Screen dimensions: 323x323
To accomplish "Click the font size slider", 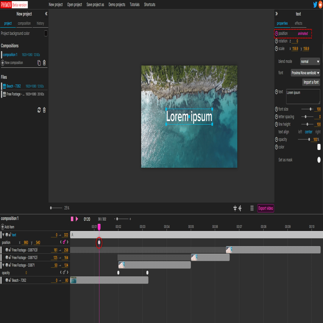I will tap(307, 109).
